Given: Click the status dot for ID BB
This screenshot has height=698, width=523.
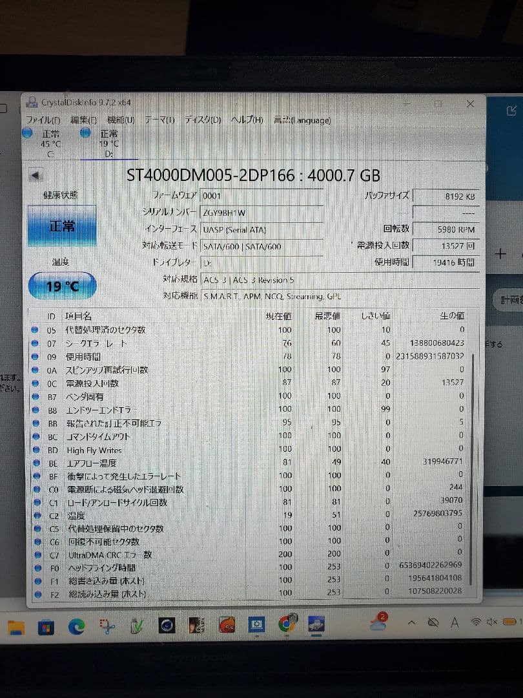Looking at the screenshot, I should click(36, 423).
